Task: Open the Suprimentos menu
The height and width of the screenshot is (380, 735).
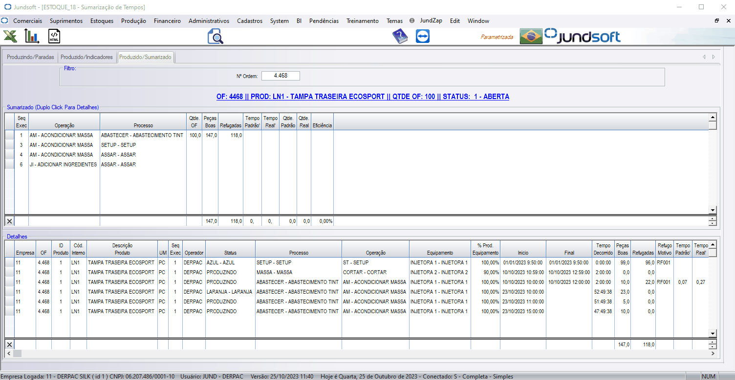Action: click(66, 21)
